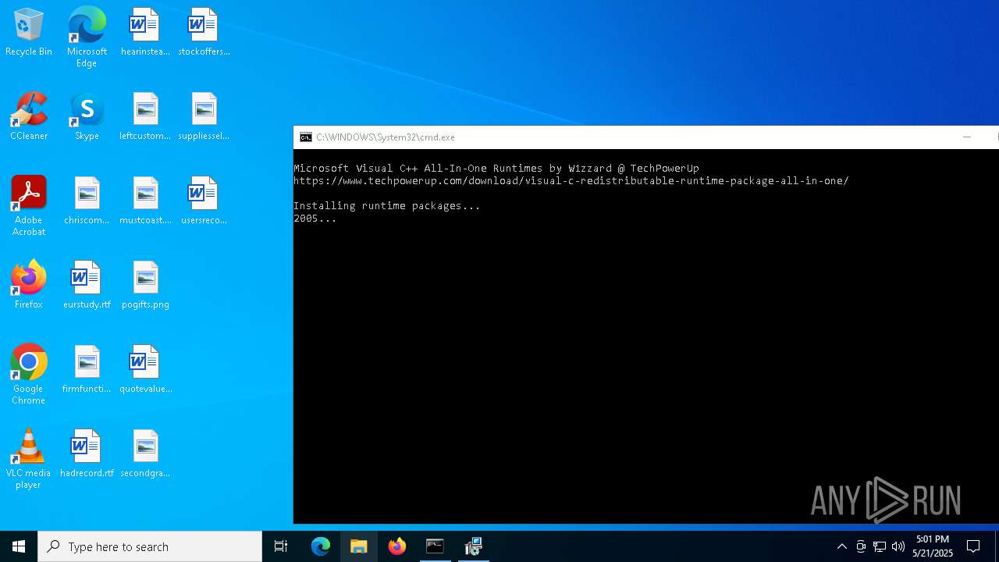Select the suppliessel image file icon
Viewport: 999px width, 562px height.
click(x=204, y=117)
